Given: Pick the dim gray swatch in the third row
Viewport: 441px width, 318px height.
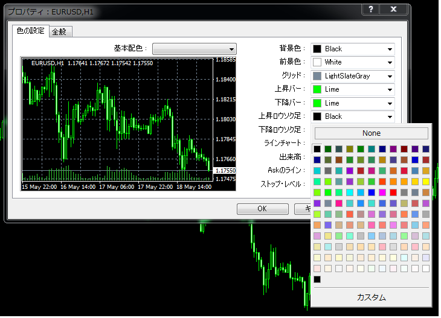Looking at the screenshot, I should (328, 171).
